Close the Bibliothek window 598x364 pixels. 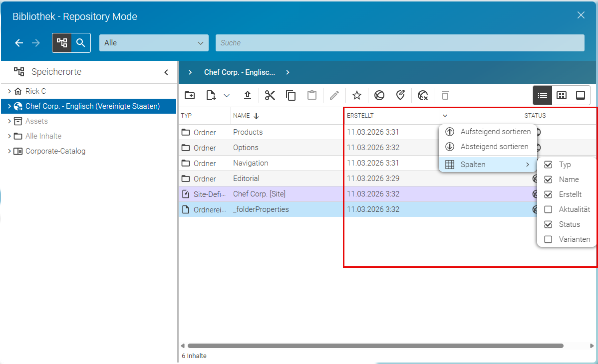click(581, 15)
